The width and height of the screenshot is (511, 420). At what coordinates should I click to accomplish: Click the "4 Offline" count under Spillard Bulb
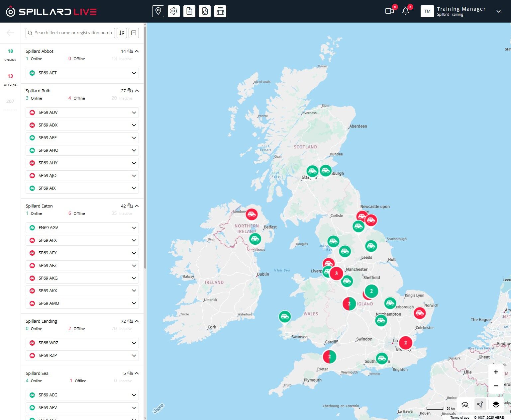tap(77, 98)
